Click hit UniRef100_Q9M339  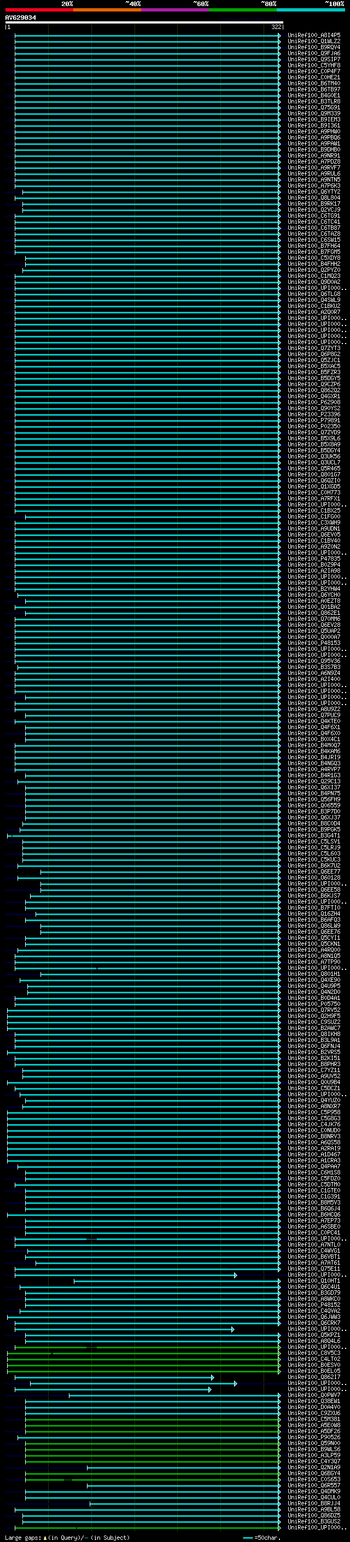click(x=314, y=113)
